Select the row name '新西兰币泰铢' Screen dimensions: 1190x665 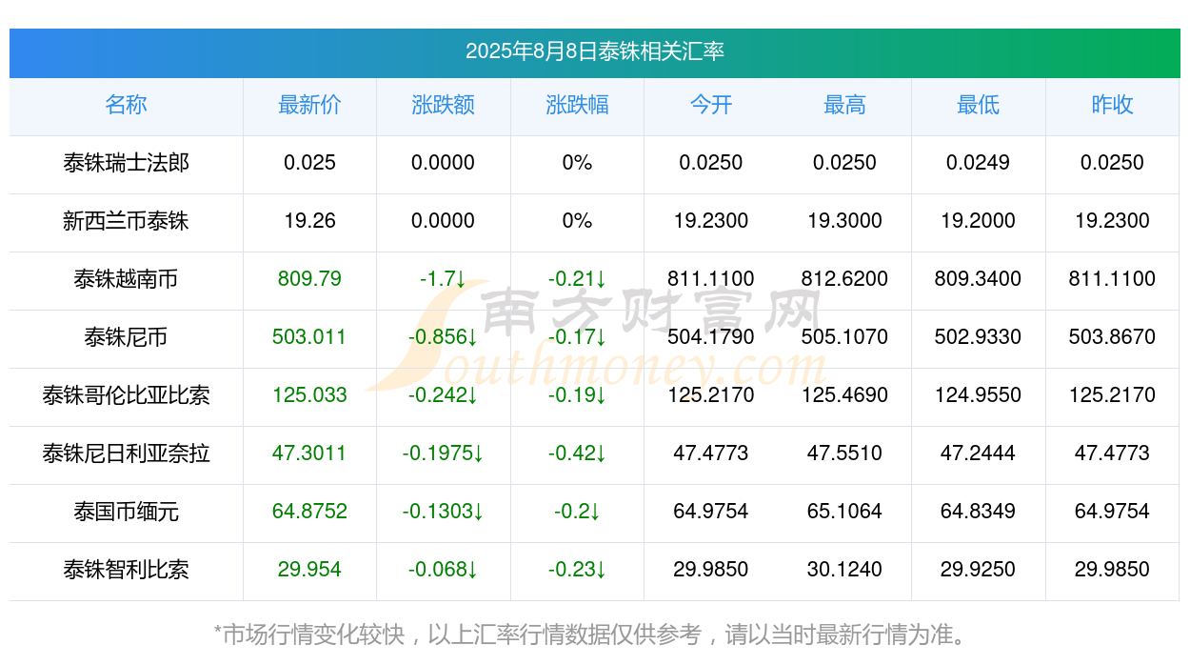(x=126, y=221)
